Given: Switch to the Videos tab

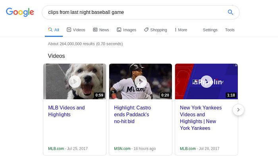Looking at the screenshot, I should [76, 30].
